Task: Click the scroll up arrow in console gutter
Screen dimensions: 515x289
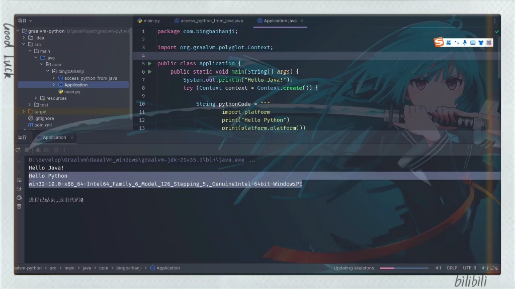Action: [x=19, y=163]
